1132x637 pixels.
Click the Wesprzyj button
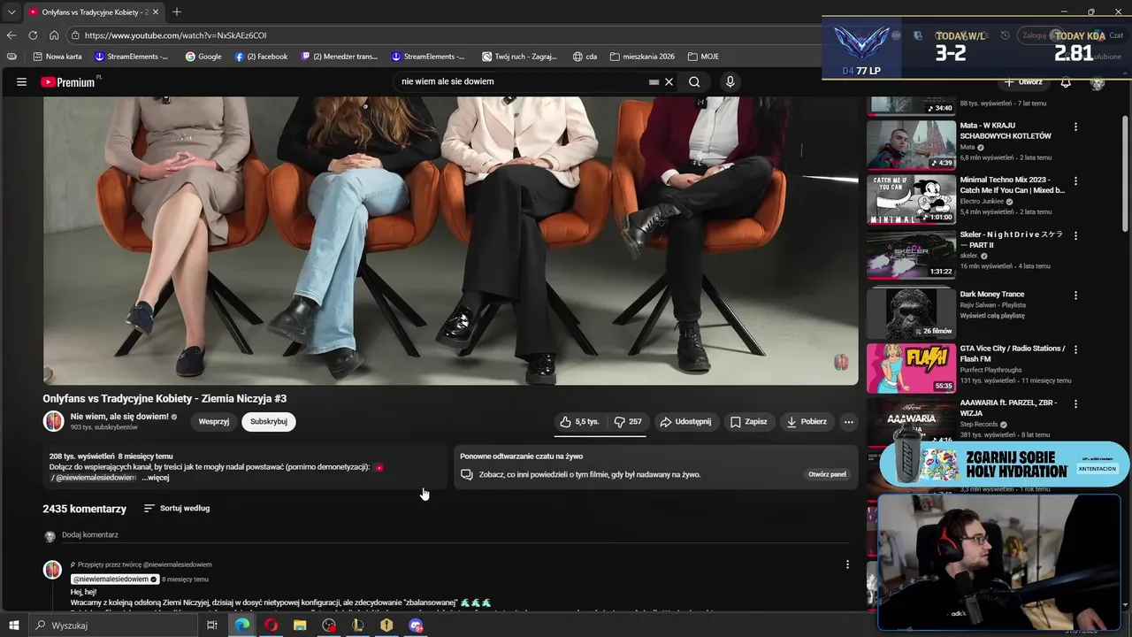pos(214,422)
